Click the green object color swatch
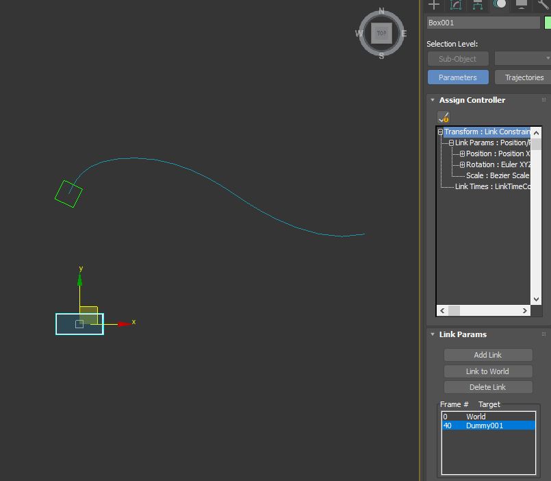This screenshot has height=481, width=551. [547, 22]
